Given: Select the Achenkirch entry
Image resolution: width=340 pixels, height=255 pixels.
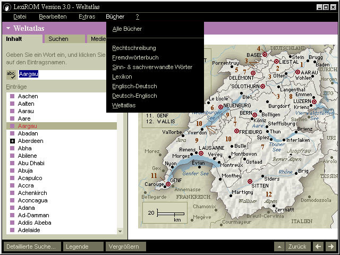Looking at the screenshot, I should pos(32,193).
